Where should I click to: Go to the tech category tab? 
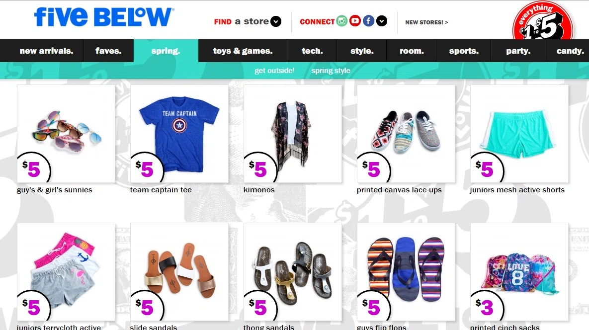tap(312, 51)
